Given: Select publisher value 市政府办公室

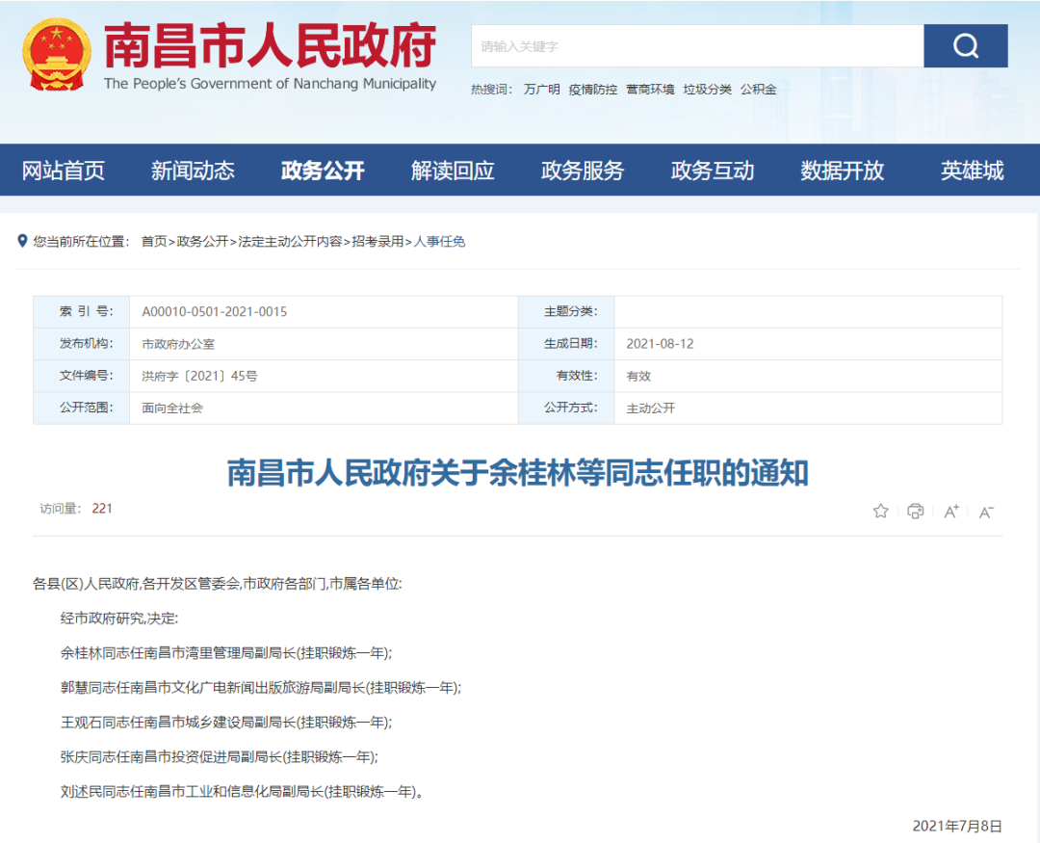Looking at the screenshot, I should coord(178,344).
